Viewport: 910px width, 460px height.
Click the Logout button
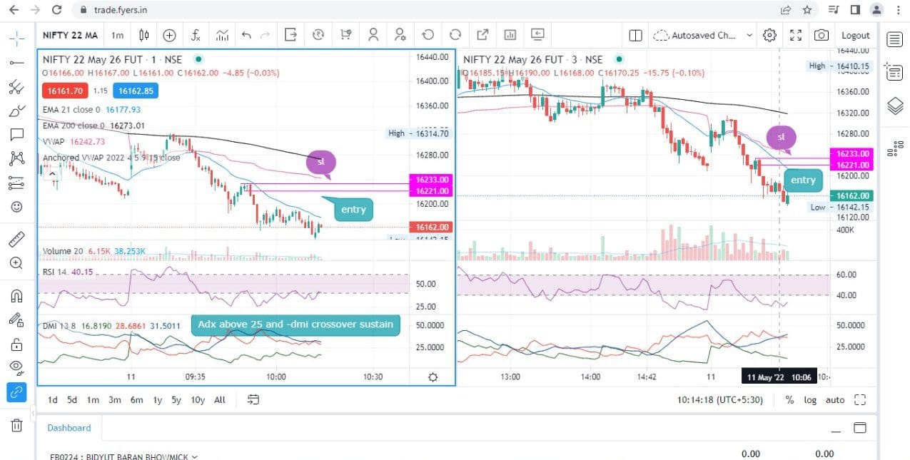(x=855, y=35)
